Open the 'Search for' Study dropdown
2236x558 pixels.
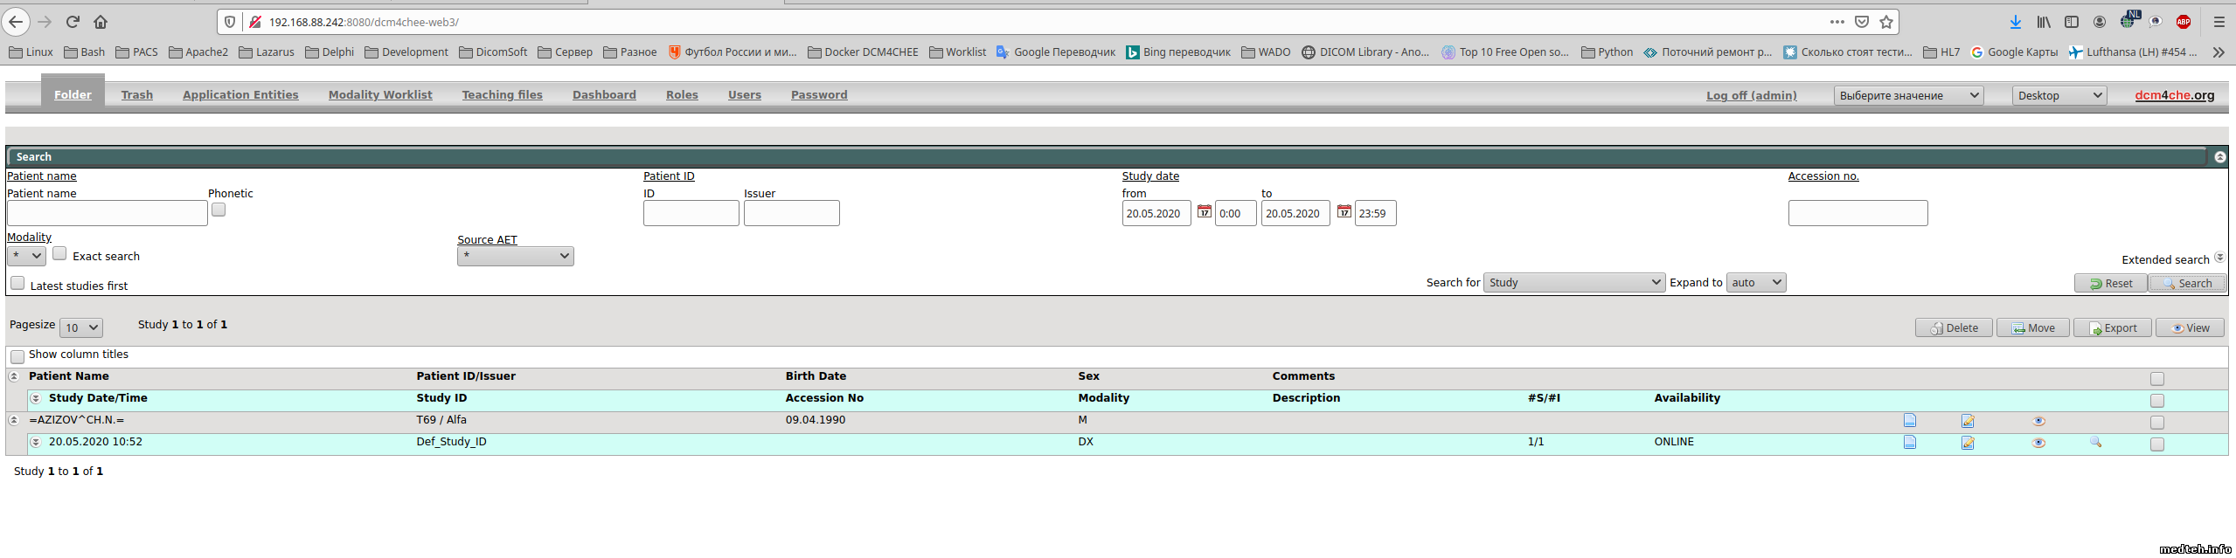[1573, 282]
